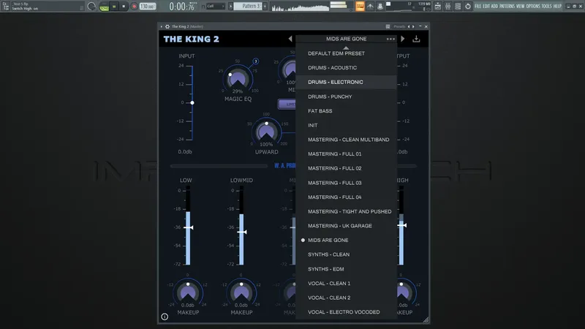Go to previous preset via title bar left arrow
Image resolution: width=585 pixels, height=329 pixels.
point(409,26)
